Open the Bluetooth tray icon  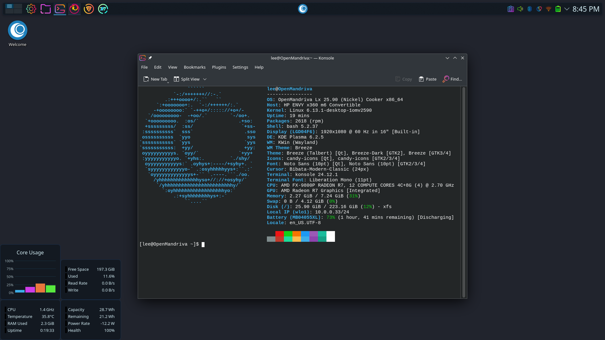coord(530,9)
